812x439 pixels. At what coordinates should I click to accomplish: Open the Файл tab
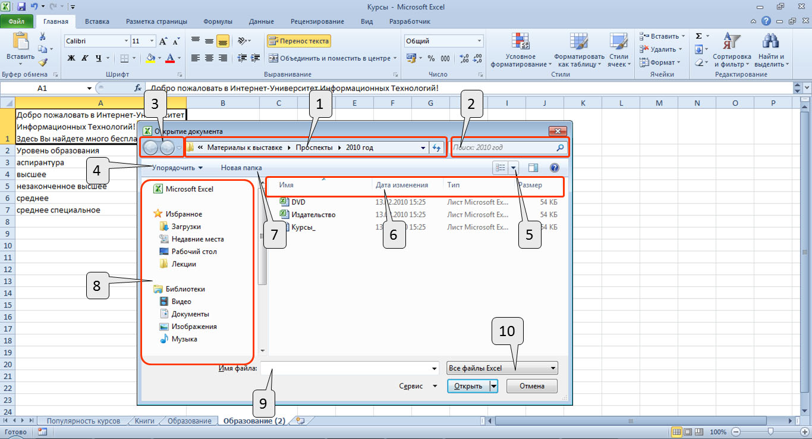pos(17,21)
